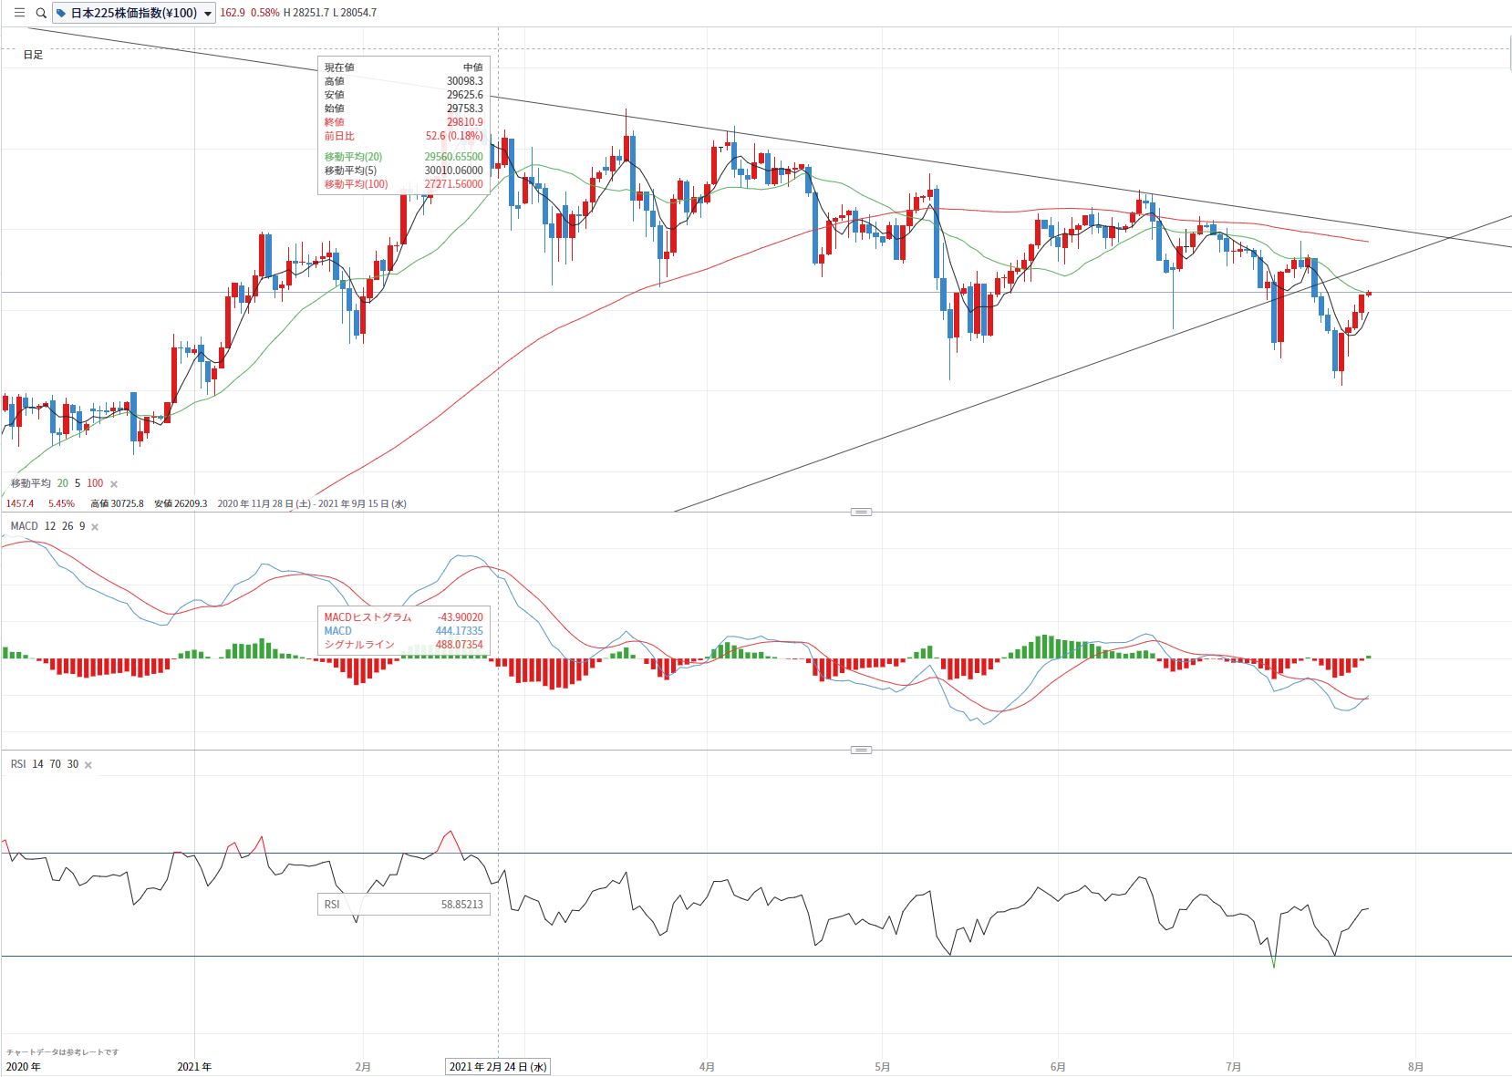This screenshot has width=1512, height=1077.
Task: Click the RSI 58.85213 value box
Action: tap(403, 905)
